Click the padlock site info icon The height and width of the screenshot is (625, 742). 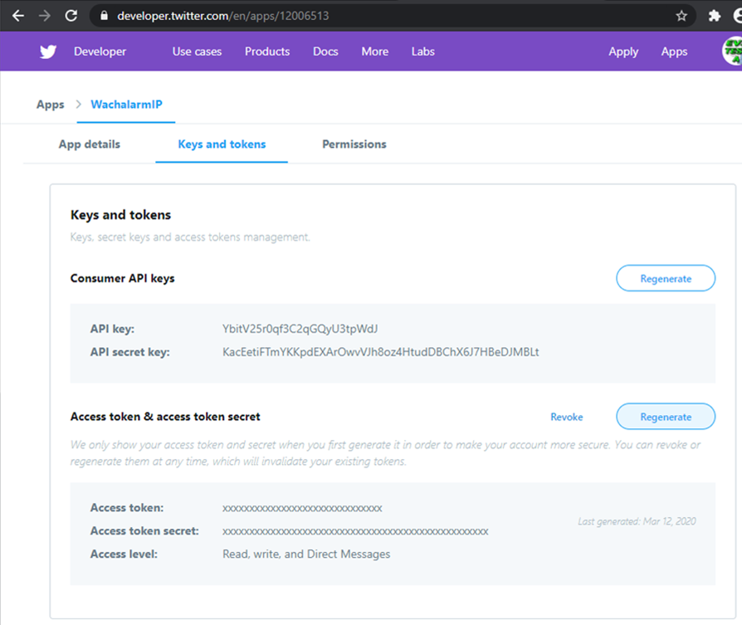click(104, 16)
